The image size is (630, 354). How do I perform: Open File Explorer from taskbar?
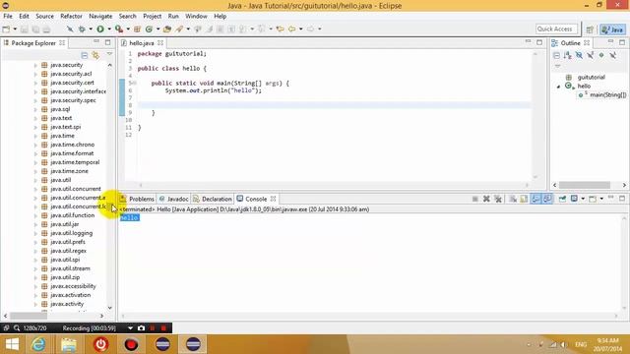(69, 344)
